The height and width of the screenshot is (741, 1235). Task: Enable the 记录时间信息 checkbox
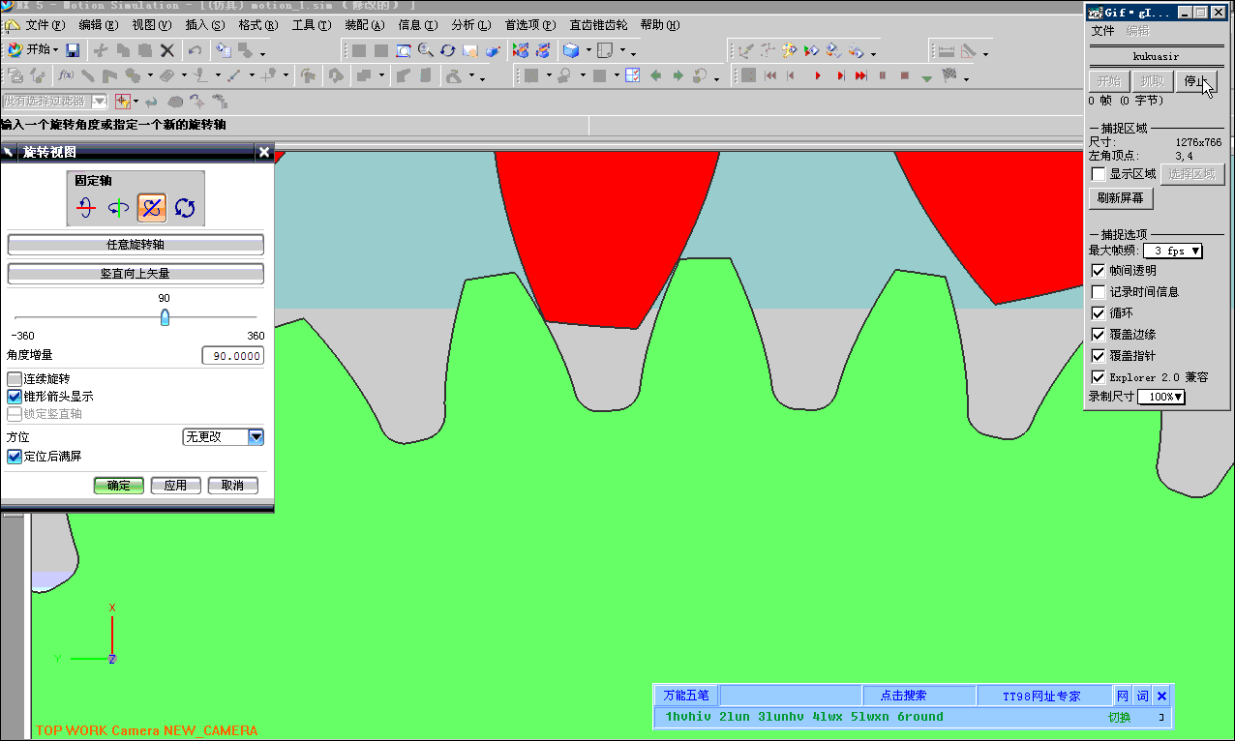(1099, 292)
